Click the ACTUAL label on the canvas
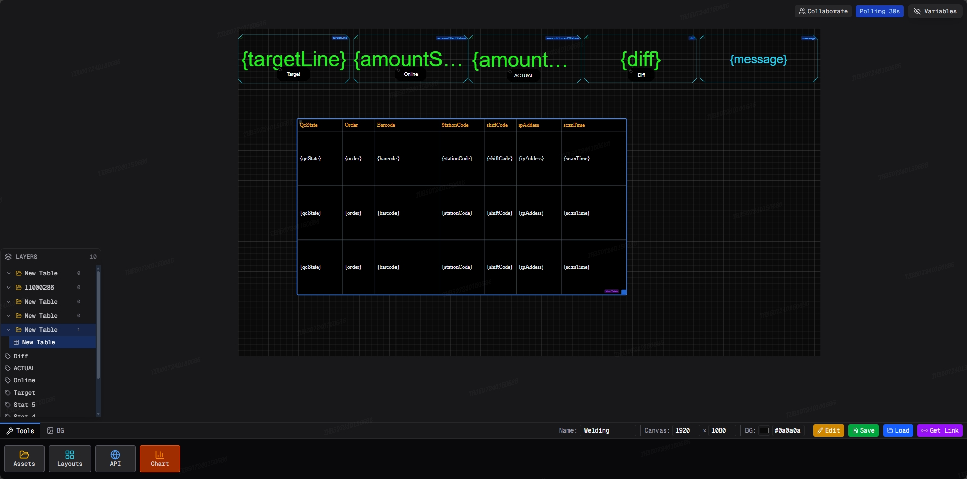This screenshot has height=479, width=967. (x=523, y=76)
